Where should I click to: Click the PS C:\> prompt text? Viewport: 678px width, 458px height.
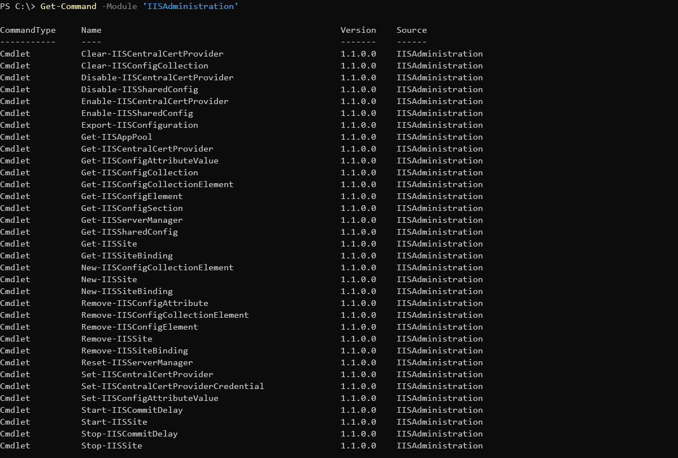point(18,6)
